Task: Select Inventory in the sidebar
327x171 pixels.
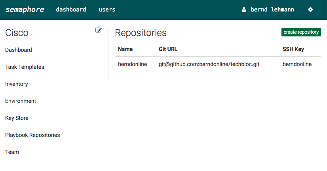Action: (17, 84)
